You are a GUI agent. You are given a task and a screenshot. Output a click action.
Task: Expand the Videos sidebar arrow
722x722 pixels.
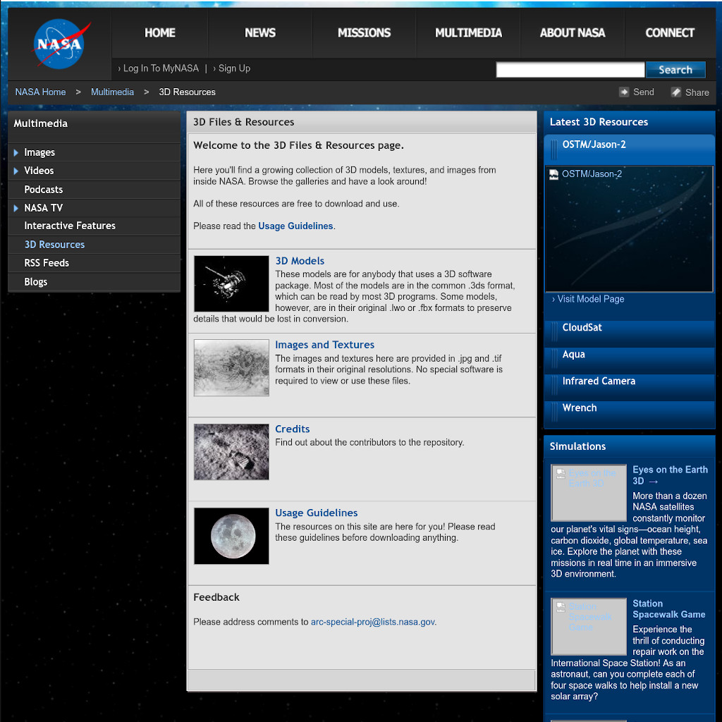point(16,171)
